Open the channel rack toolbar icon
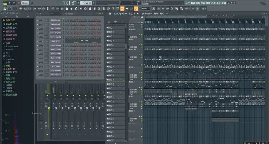The width and height of the screenshot is (269, 144). click(53, 9)
